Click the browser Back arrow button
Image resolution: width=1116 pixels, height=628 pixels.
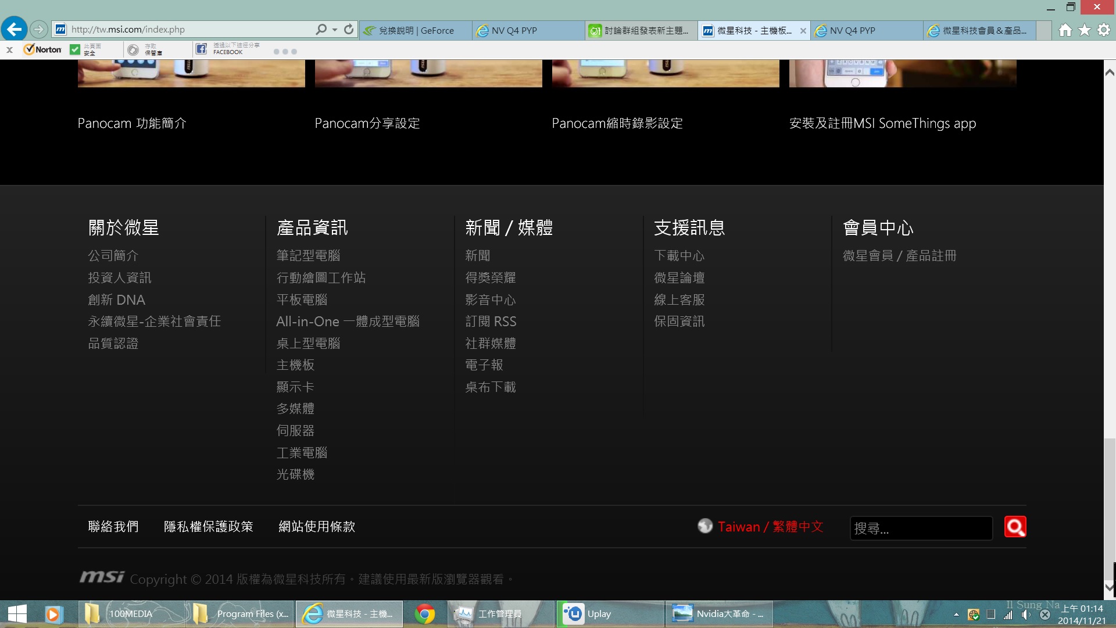click(14, 28)
